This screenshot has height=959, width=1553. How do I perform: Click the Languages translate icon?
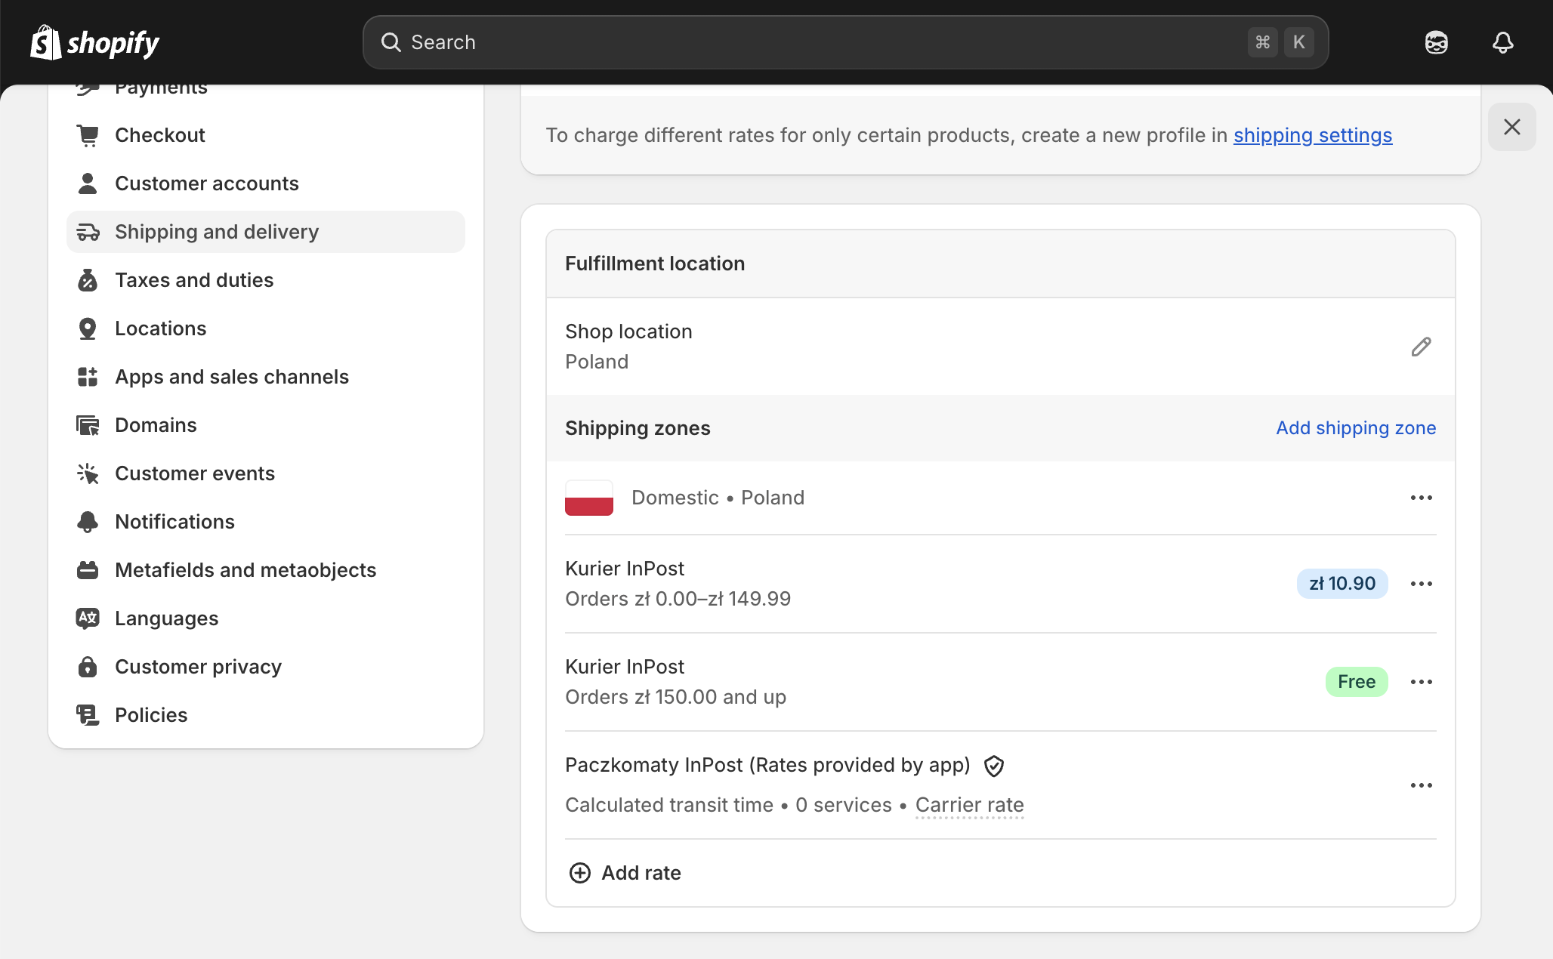click(88, 618)
